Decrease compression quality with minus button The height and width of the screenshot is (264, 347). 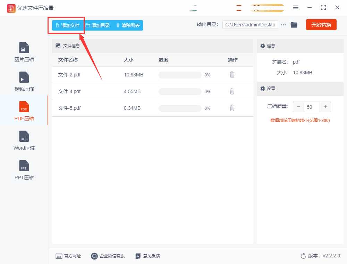coord(298,107)
